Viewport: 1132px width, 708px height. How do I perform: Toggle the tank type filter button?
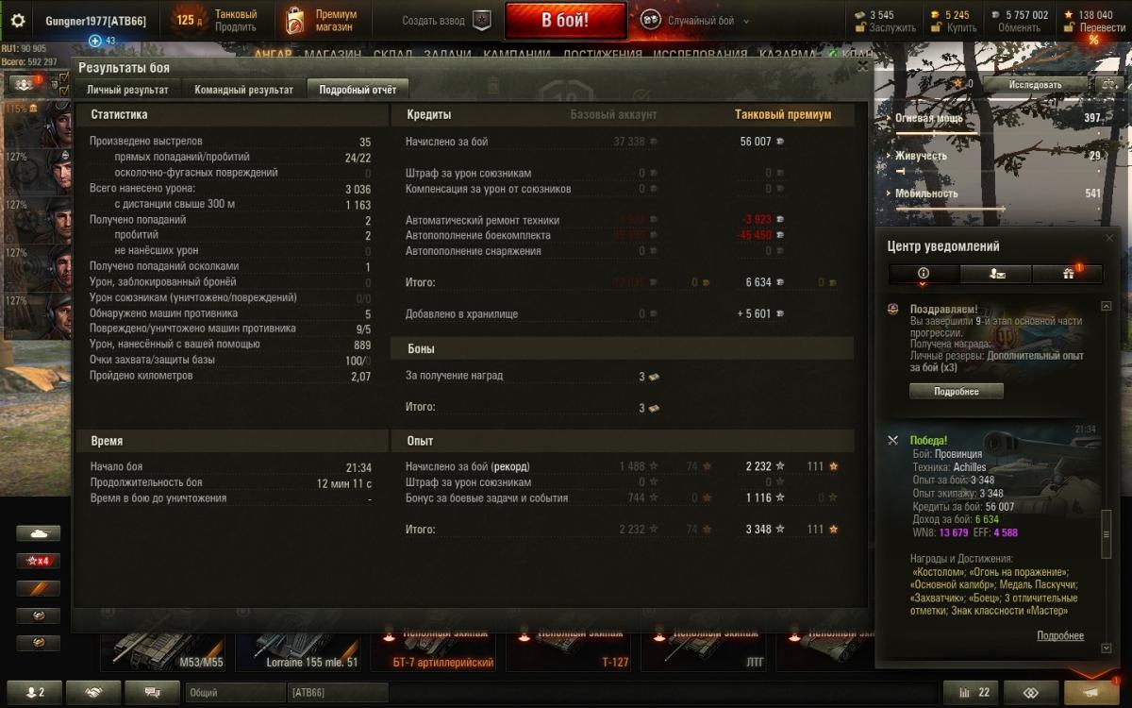pos(39,533)
